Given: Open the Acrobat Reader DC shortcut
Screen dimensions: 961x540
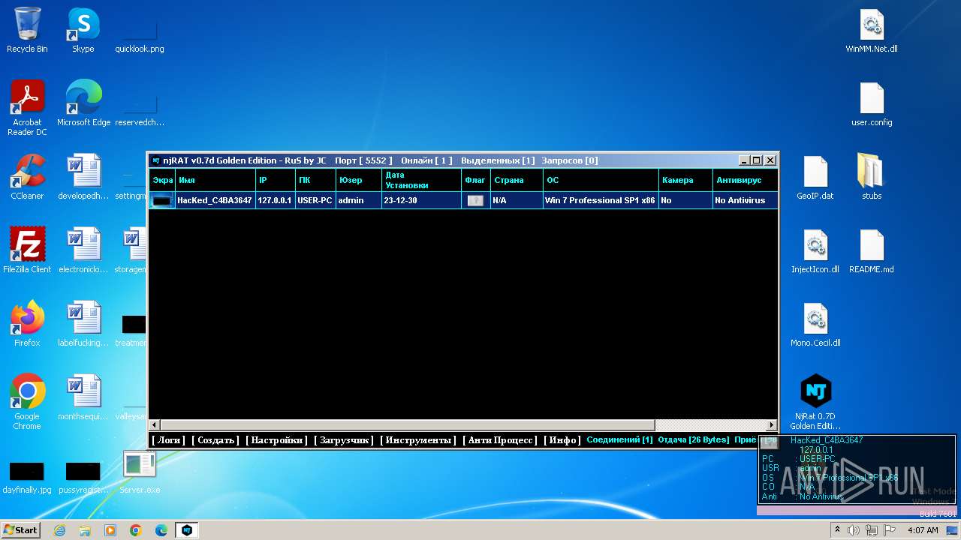Looking at the screenshot, I should pyautogui.click(x=27, y=109).
